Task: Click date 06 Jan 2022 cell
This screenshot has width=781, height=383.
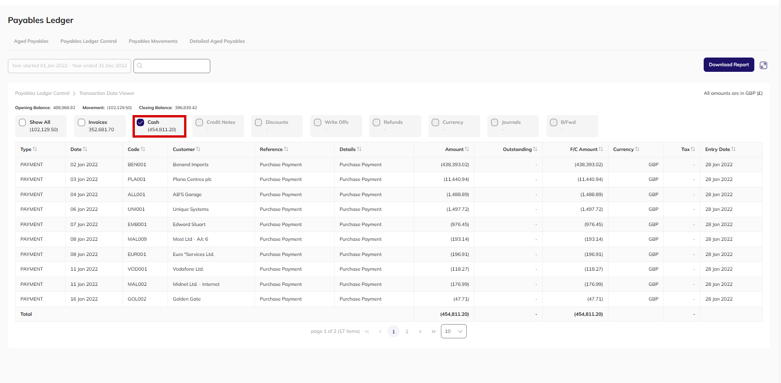Action: 84,209
